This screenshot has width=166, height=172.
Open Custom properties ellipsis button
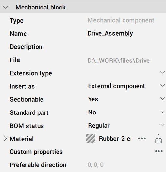click(x=159, y=151)
